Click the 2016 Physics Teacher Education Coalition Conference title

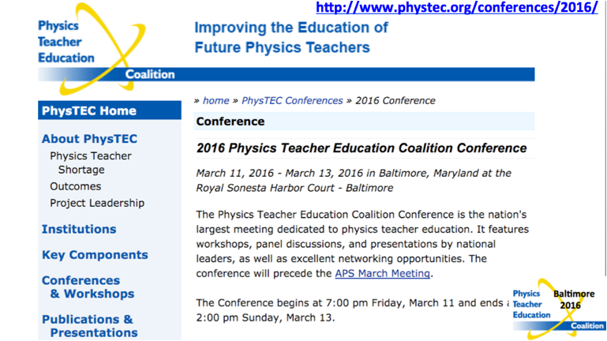(362, 148)
